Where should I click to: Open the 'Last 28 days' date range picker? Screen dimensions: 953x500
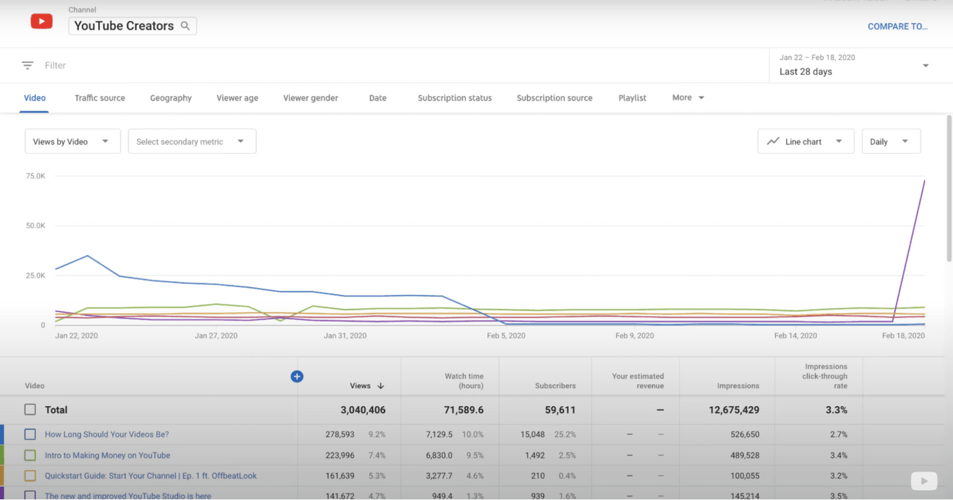click(x=854, y=65)
